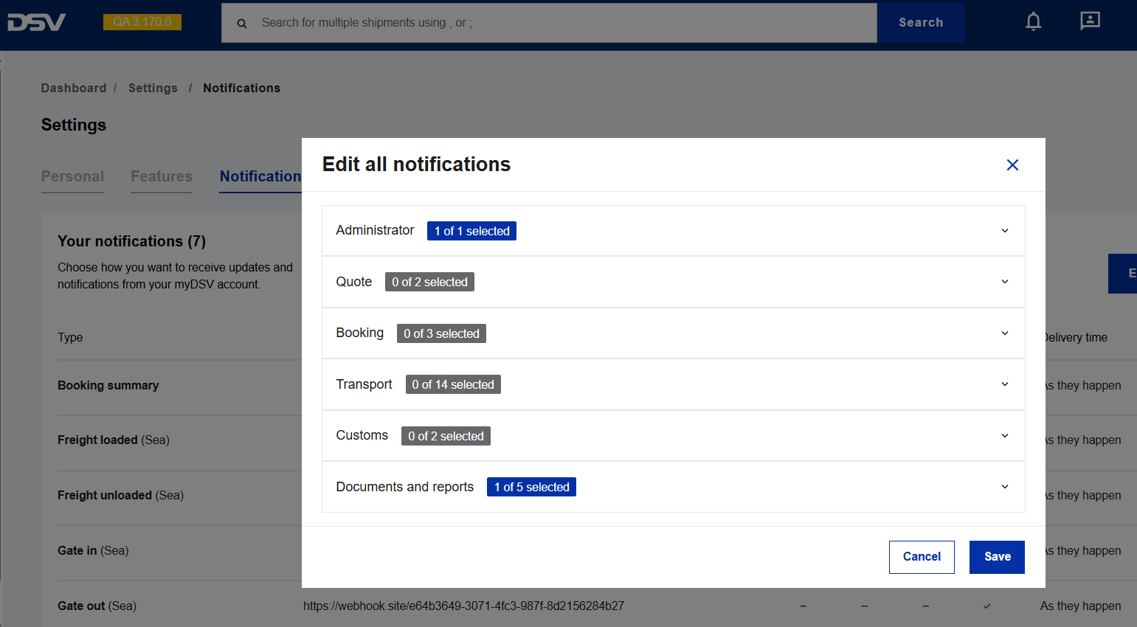This screenshot has height=627, width=1137.
Task: Expand the Transport notifications section
Action: pos(1004,384)
